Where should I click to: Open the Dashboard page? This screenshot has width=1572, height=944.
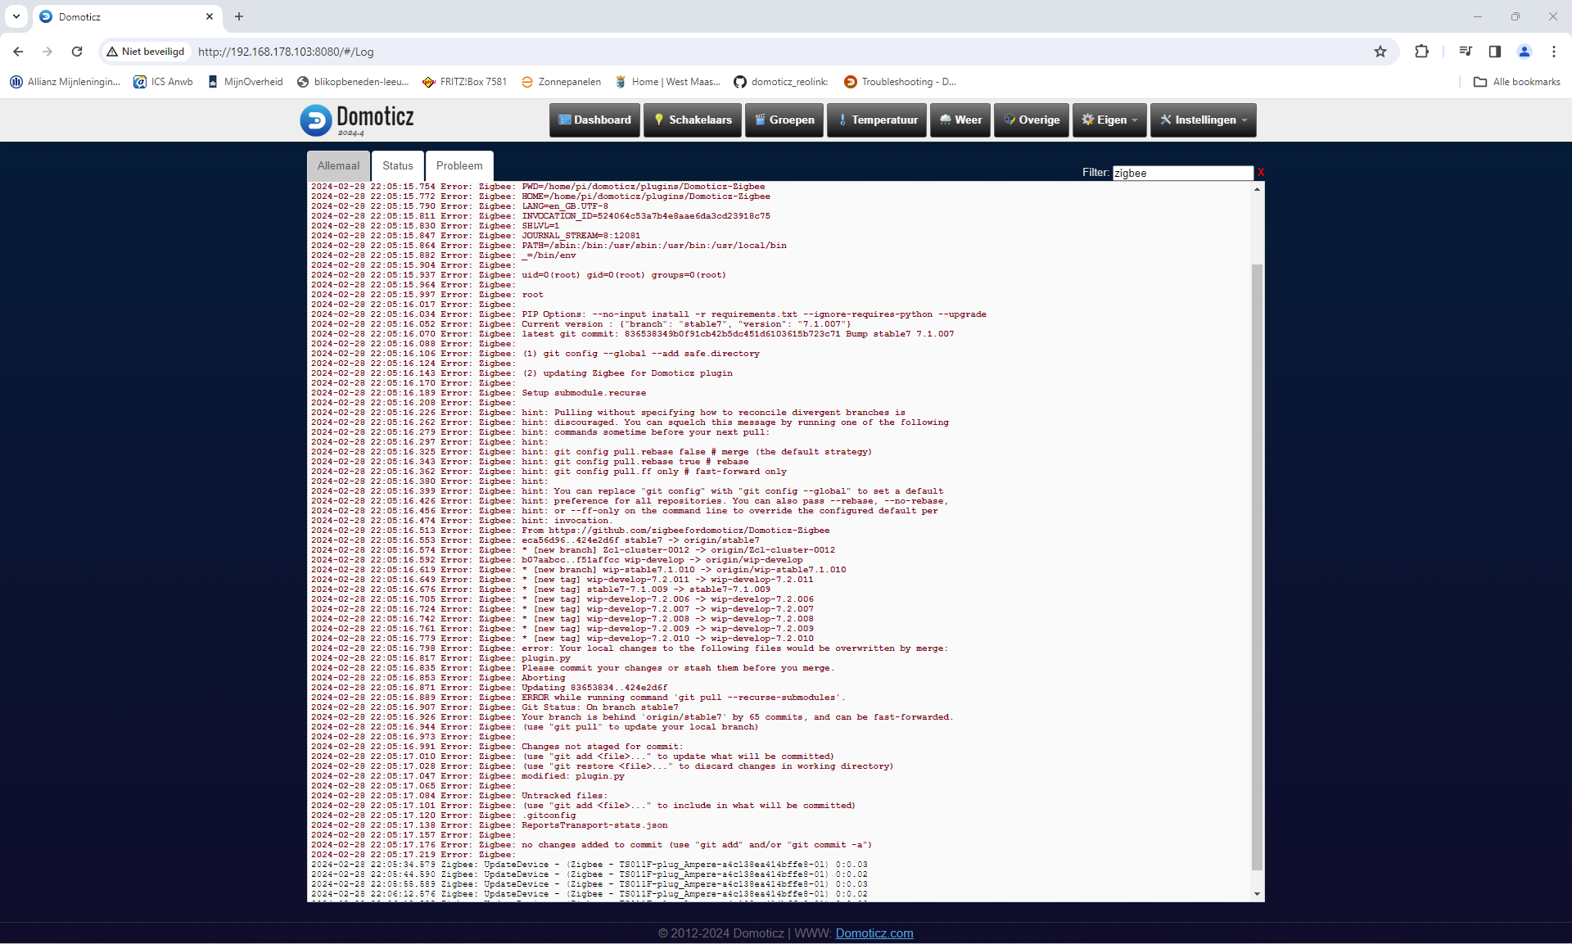click(x=594, y=120)
